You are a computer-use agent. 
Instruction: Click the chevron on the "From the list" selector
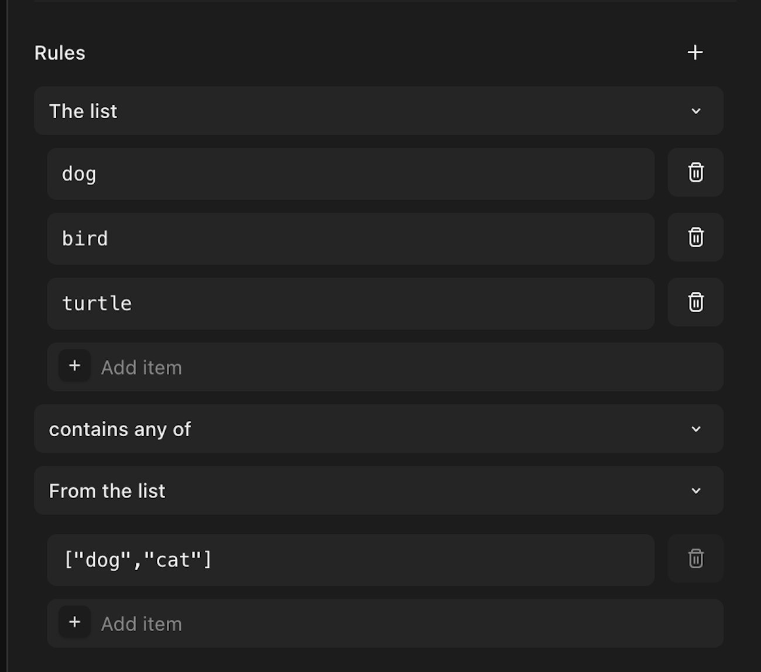696,491
